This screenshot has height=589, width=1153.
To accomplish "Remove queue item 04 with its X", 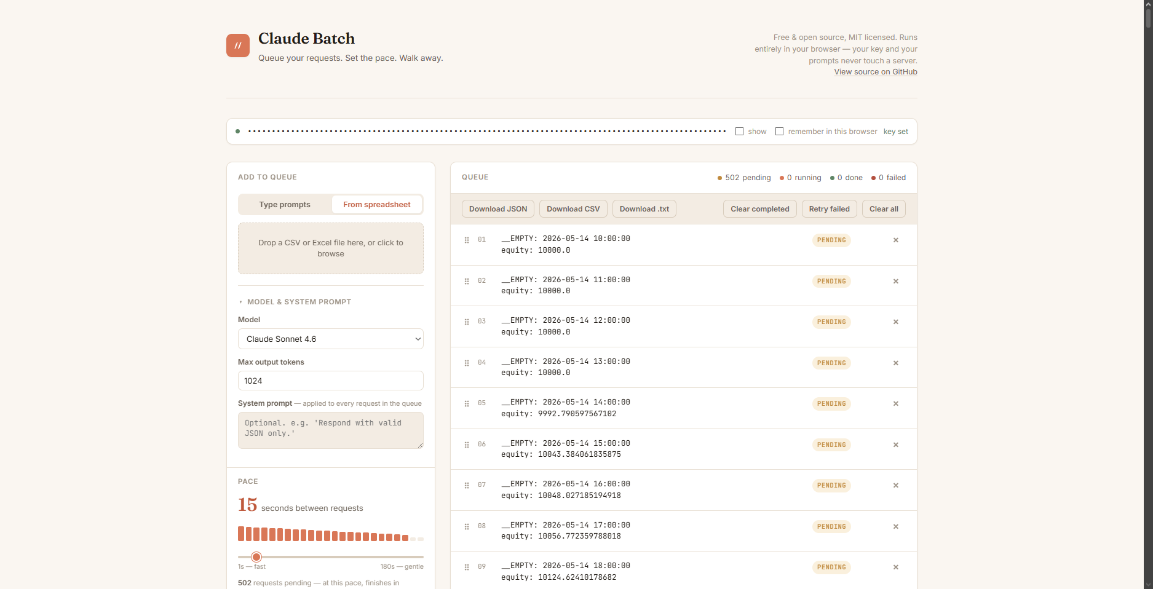I will [x=896, y=363].
